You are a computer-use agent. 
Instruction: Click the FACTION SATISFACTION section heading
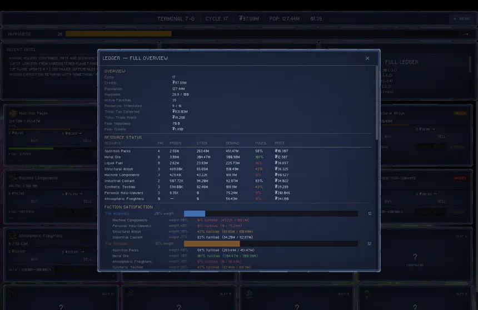pyautogui.click(x=128, y=207)
